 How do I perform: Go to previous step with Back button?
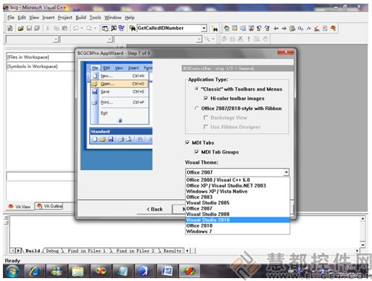tap(154, 209)
